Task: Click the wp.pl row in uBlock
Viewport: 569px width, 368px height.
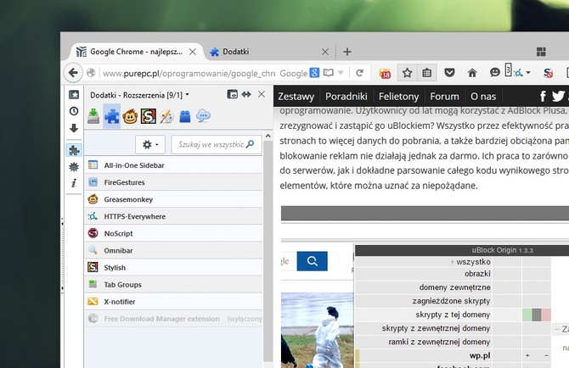Action: (453, 355)
